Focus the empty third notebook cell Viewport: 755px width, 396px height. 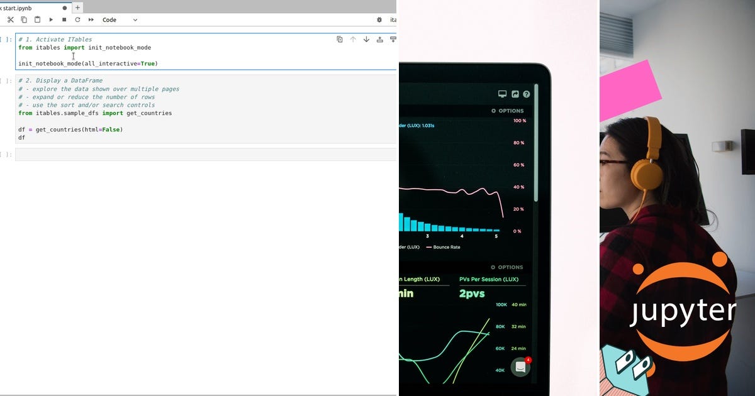206,155
